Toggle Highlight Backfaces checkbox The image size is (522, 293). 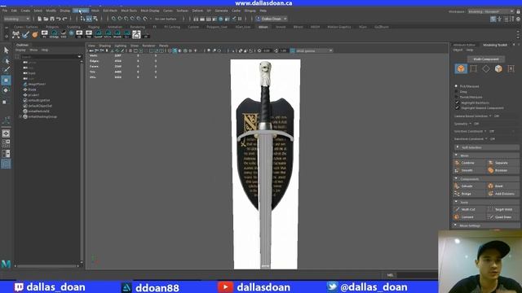(x=457, y=103)
